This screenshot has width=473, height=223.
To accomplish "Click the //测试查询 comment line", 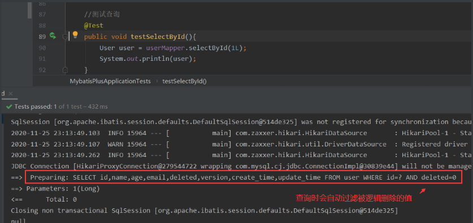I will pos(102,15).
